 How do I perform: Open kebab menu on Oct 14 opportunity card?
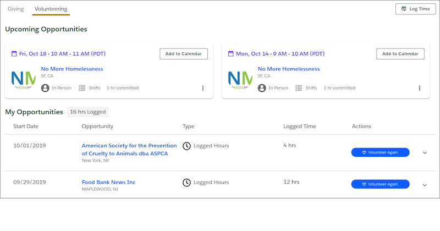(420, 88)
